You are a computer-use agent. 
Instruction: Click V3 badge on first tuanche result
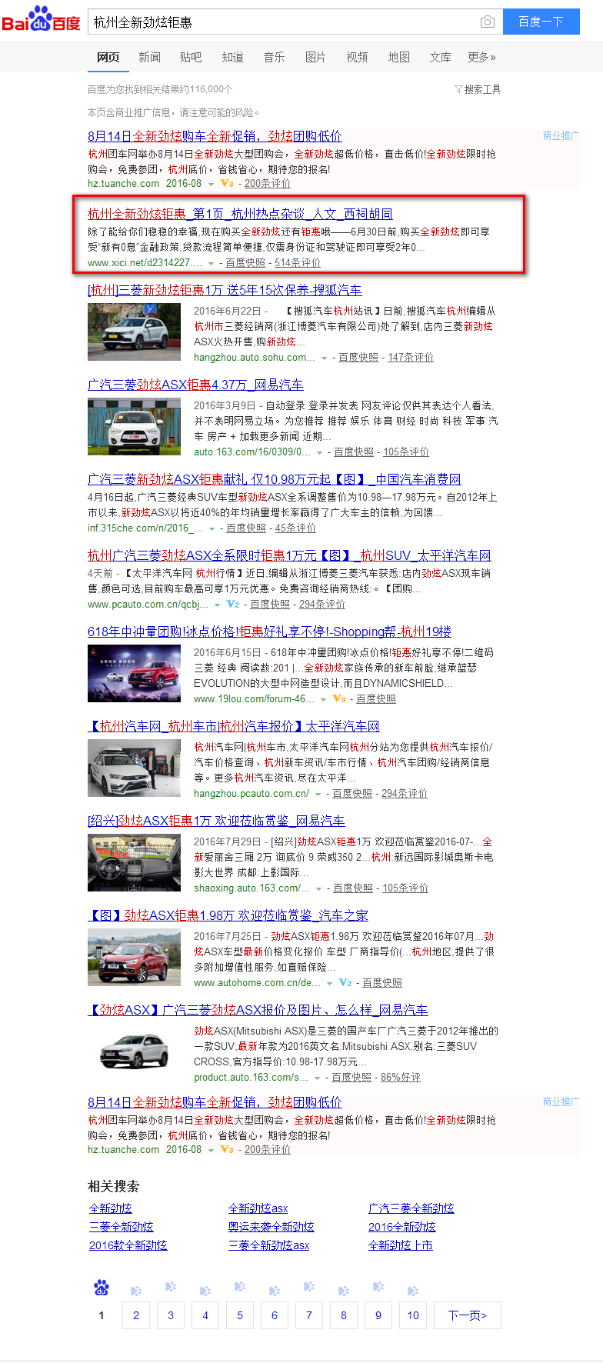pyautogui.click(x=227, y=184)
